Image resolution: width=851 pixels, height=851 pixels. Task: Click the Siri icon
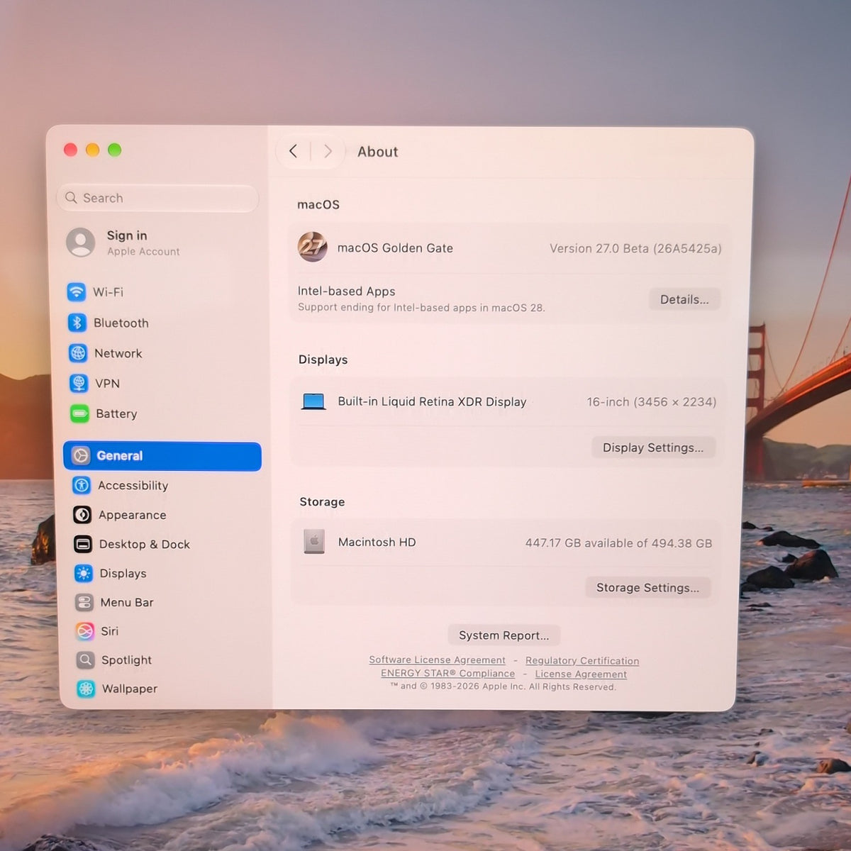coord(85,631)
